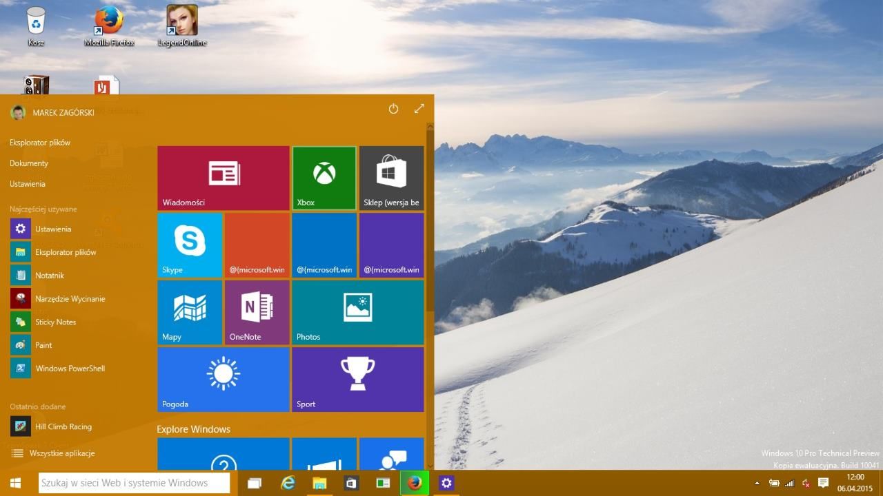Launch the Xbox tile
This screenshot has height=496, width=883.
(x=324, y=177)
